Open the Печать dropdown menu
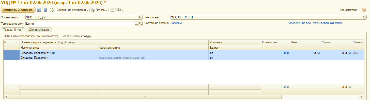The height and width of the screenshot is (100, 370). coord(99,10)
